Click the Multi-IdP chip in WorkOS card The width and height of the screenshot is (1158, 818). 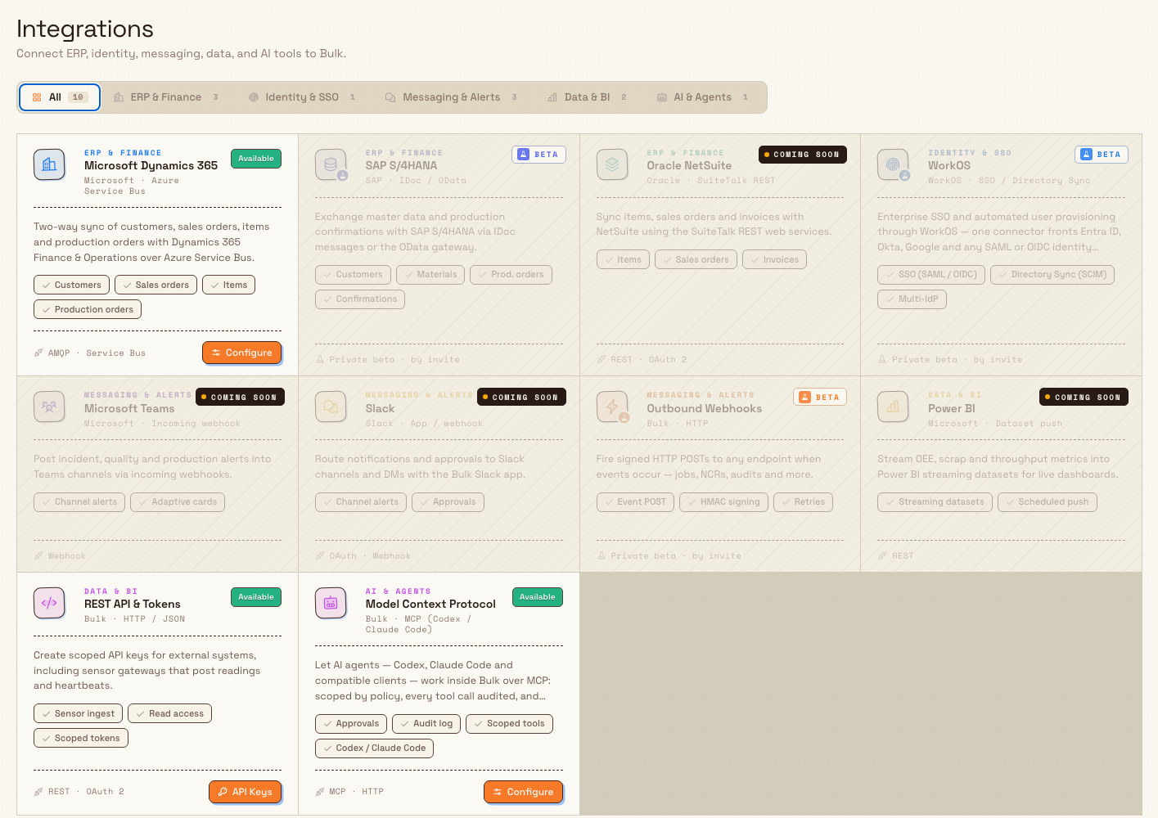click(912, 299)
